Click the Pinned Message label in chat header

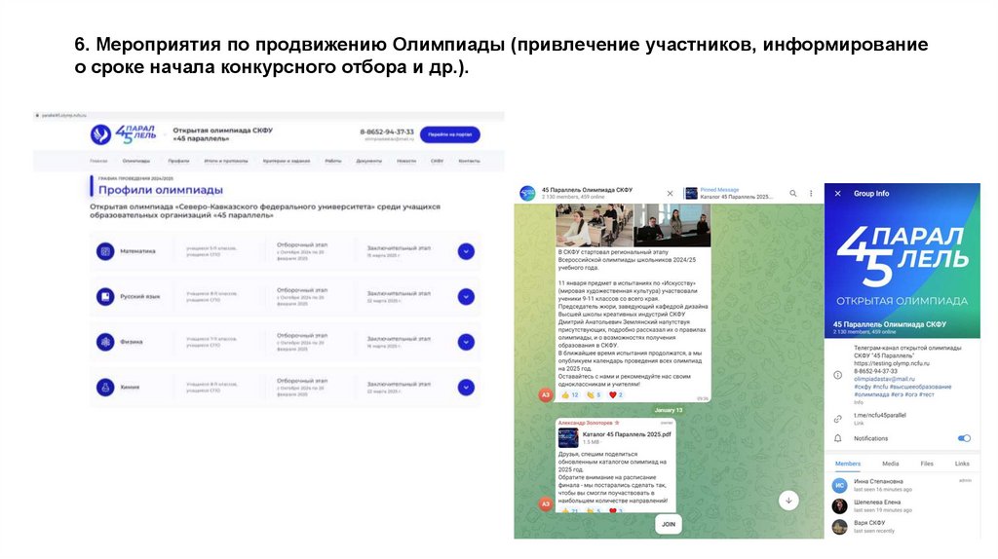719,190
